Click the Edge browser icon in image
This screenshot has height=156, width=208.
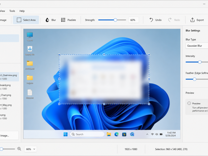click(x=116, y=134)
